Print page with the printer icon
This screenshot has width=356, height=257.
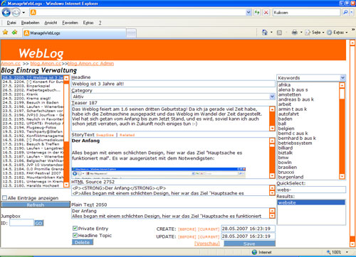pyautogui.click(x=295, y=33)
